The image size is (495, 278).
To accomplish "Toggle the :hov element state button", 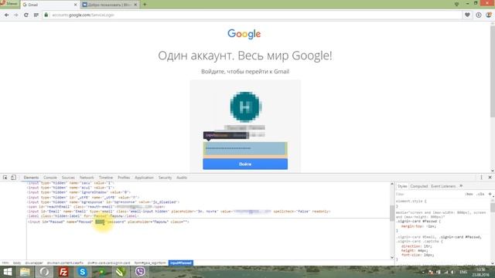I will [x=469, y=194].
